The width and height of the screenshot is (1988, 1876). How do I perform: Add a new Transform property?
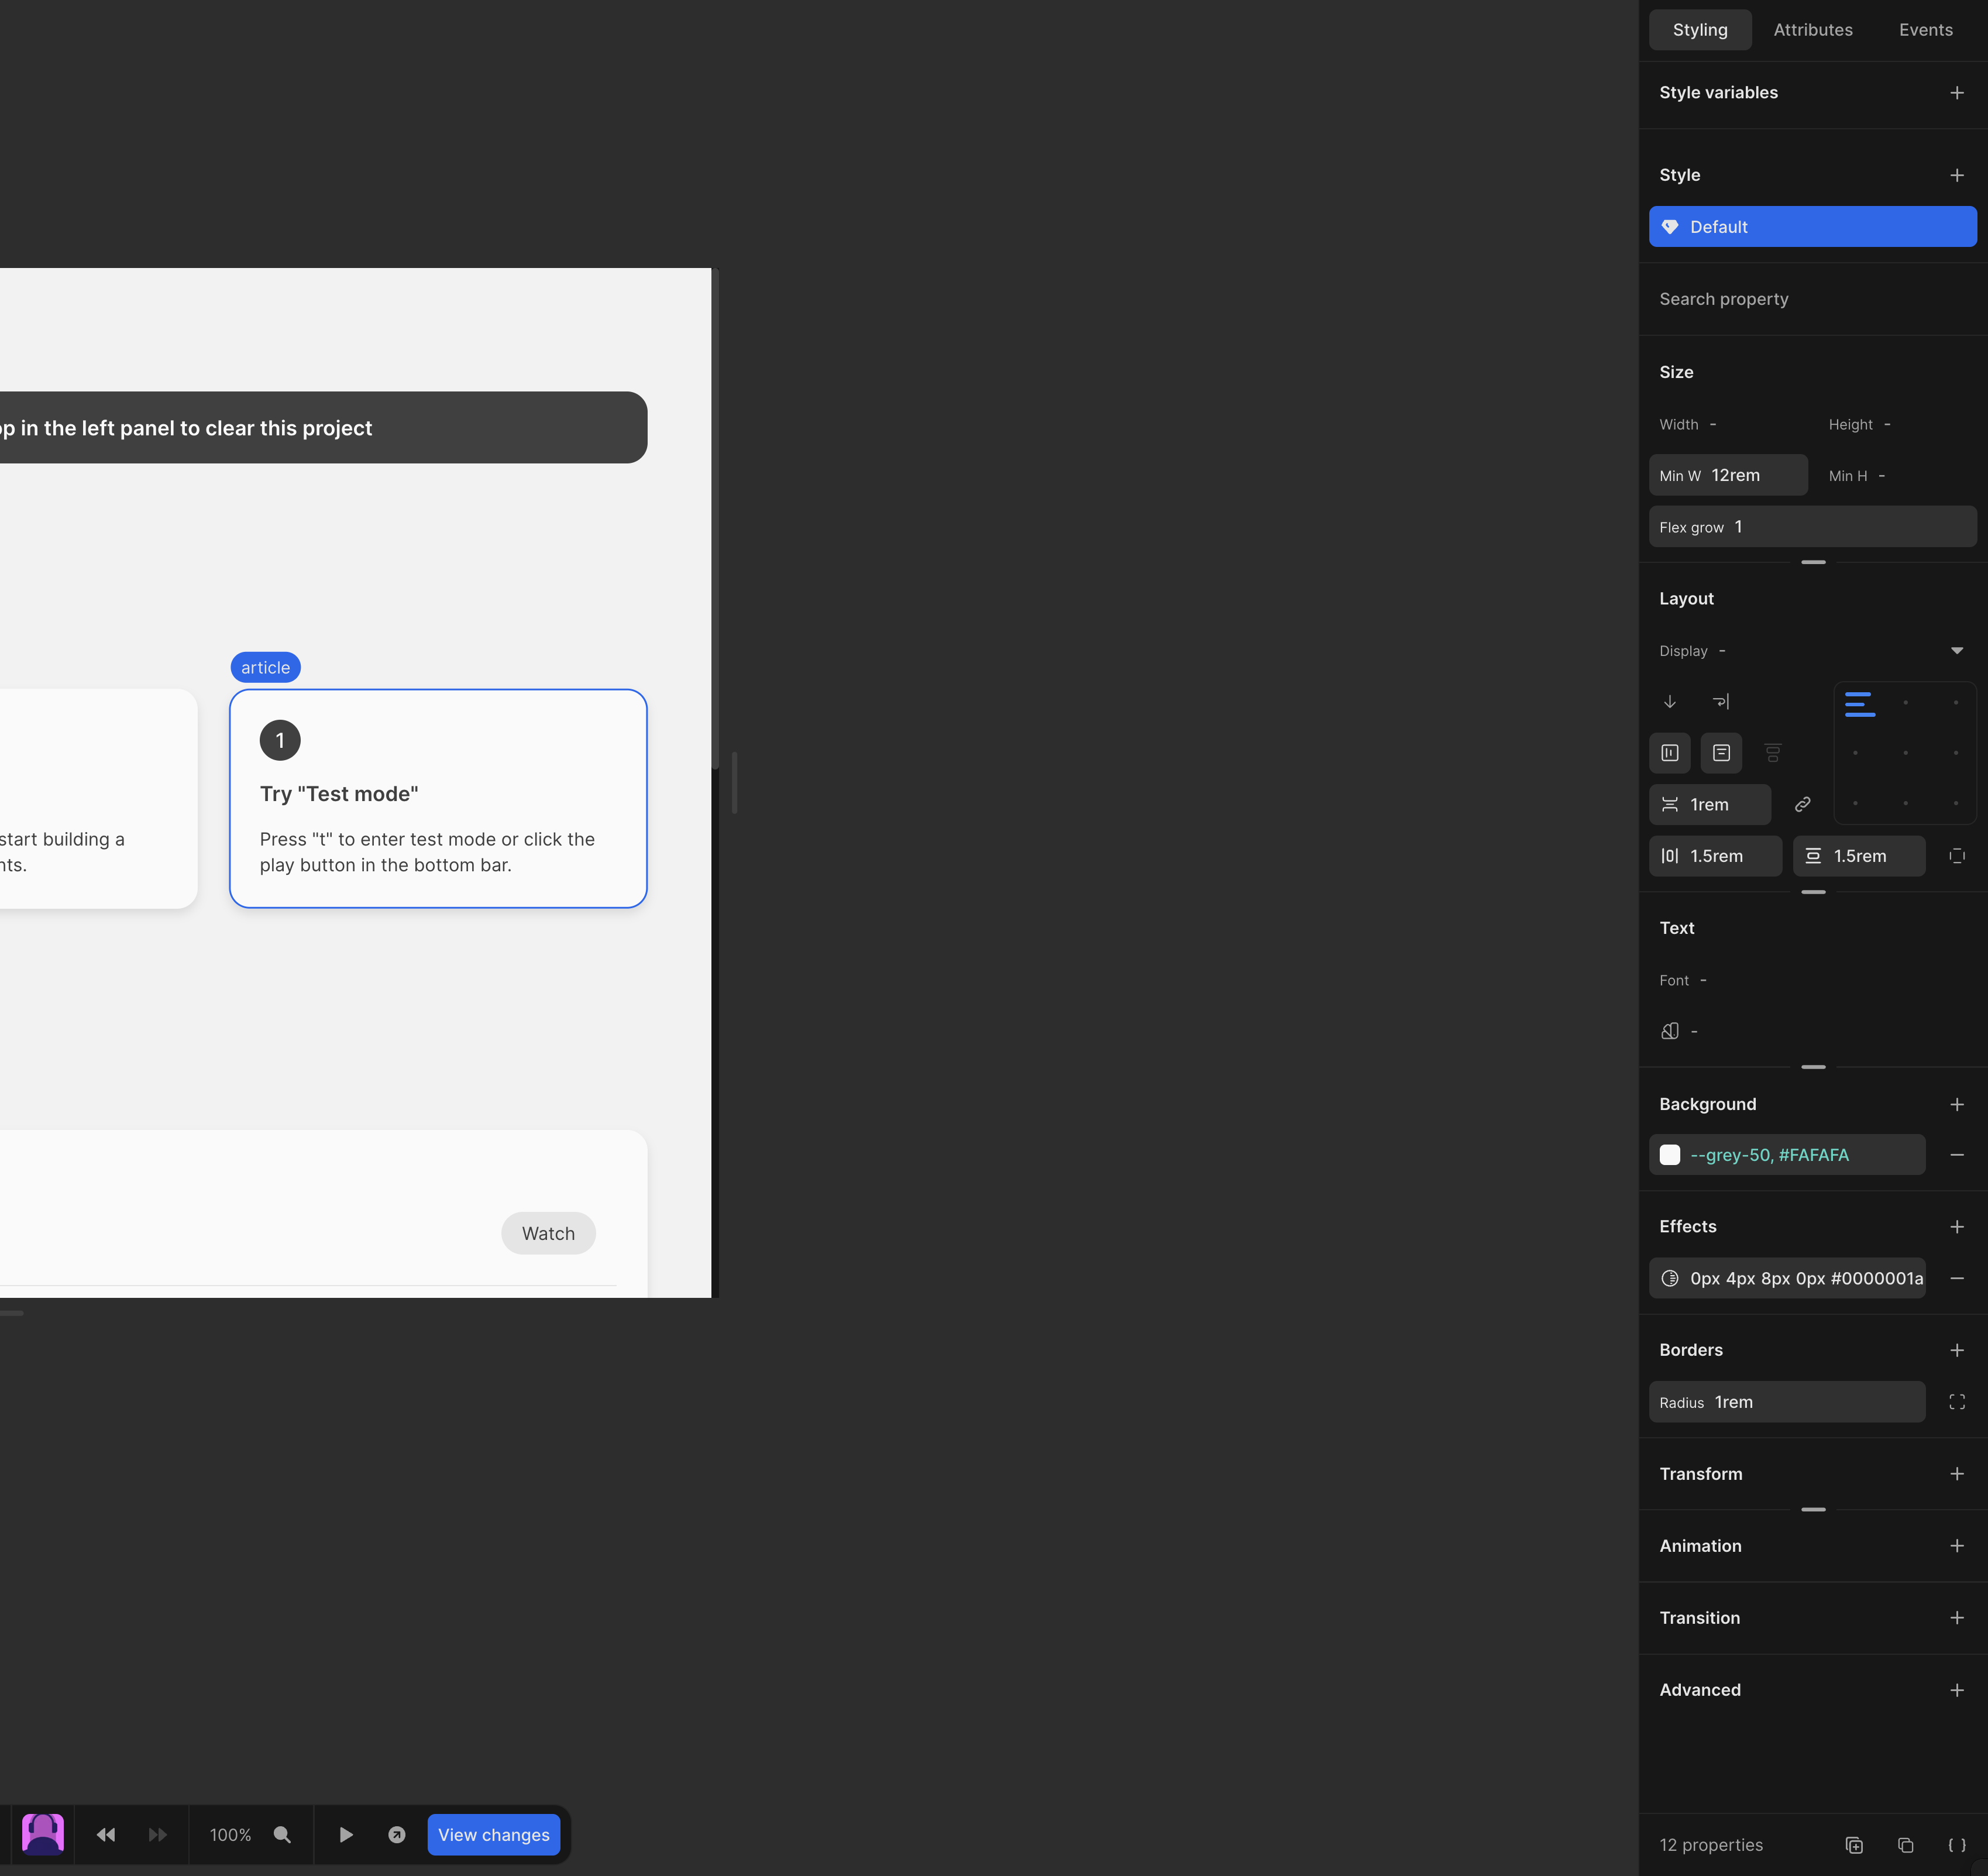pos(1956,1474)
